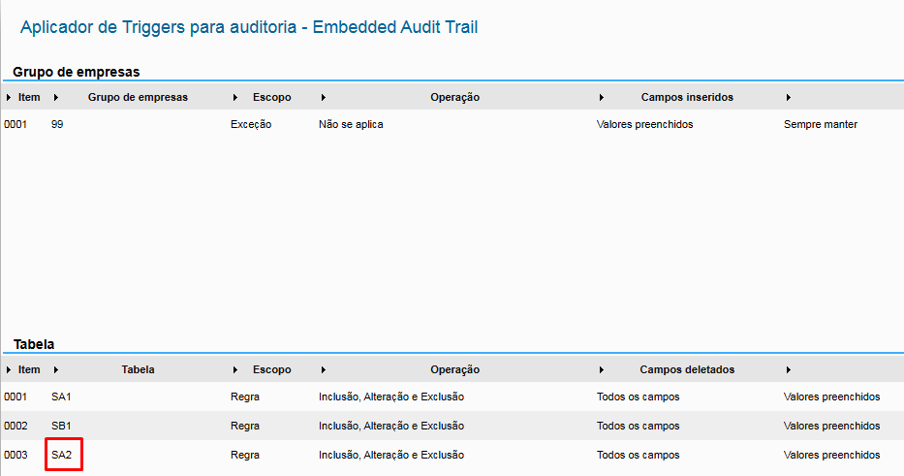
Task: Select company group 99 row
Action: click(58, 125)
